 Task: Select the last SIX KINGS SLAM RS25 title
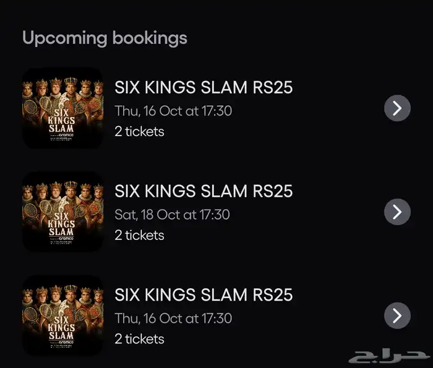pyautogui.click(x=204, y=295)
